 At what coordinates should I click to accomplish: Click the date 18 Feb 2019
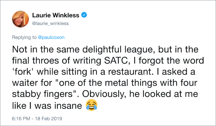coord(48,118)
